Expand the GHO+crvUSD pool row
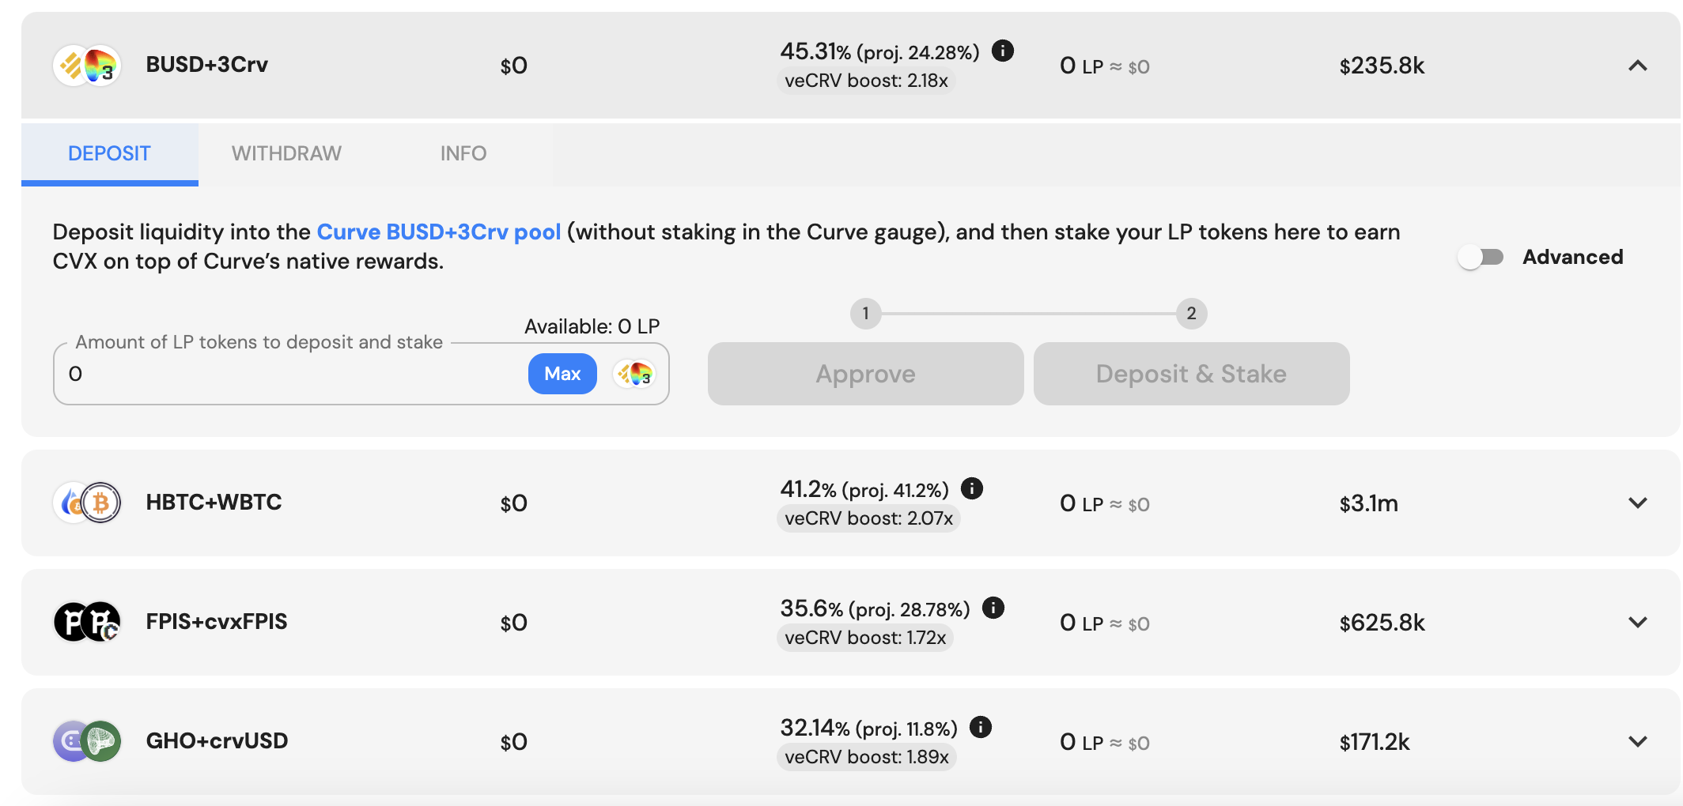This screenshot has height=806, width=1683. (x=1638, y=741)
